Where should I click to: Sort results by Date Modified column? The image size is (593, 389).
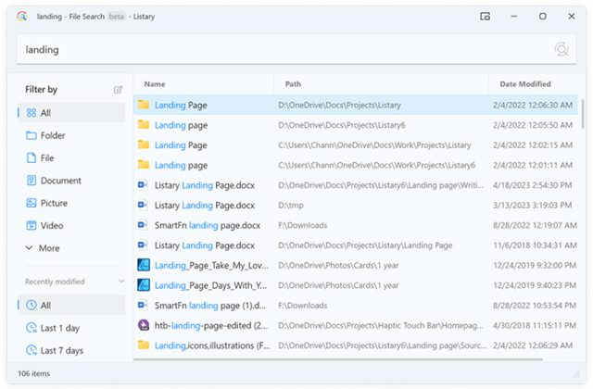526,83
